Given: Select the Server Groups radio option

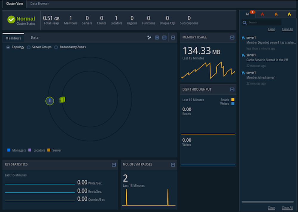Looking at the screenshot, I should 29,47.
